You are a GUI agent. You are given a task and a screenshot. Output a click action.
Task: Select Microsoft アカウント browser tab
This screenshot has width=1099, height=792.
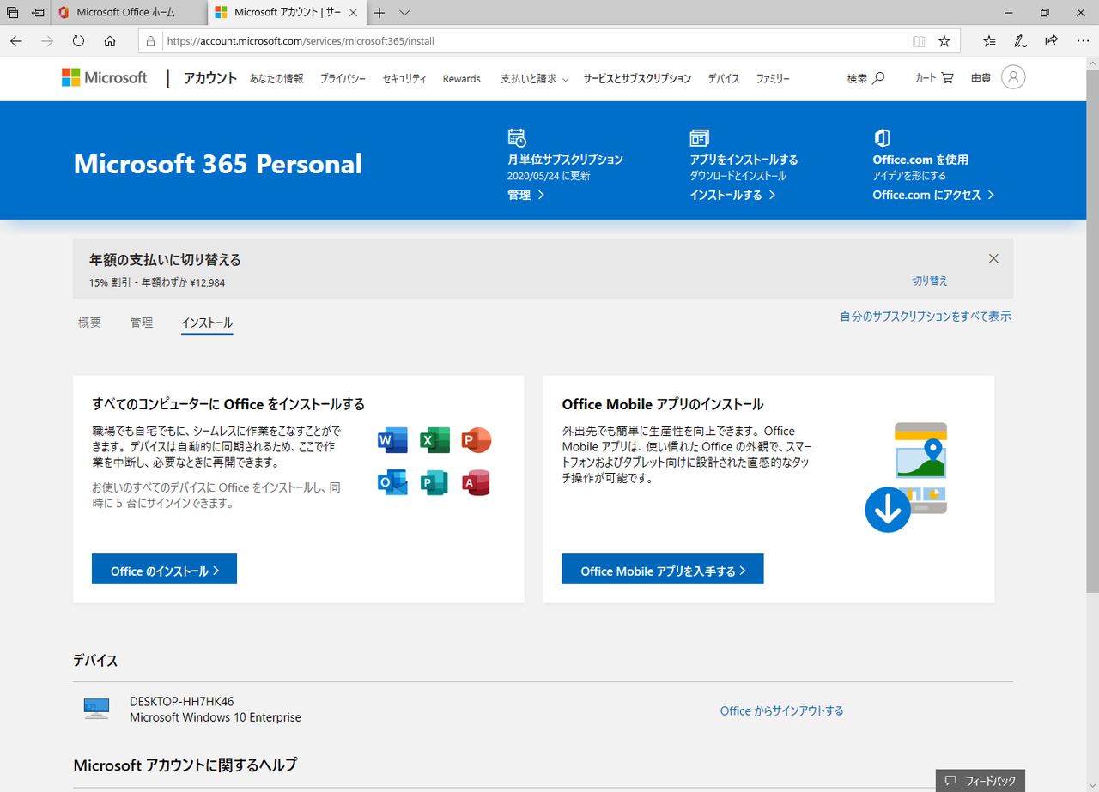[x=287, y=13]
